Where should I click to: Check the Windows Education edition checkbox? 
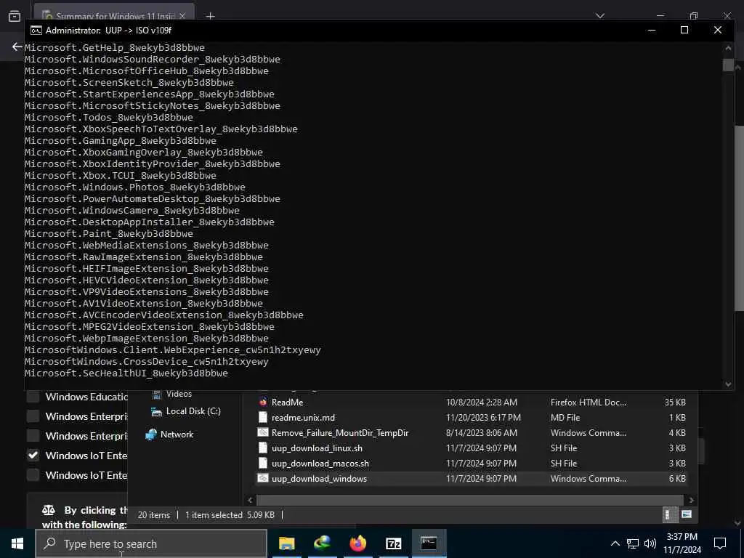point(33,397)
